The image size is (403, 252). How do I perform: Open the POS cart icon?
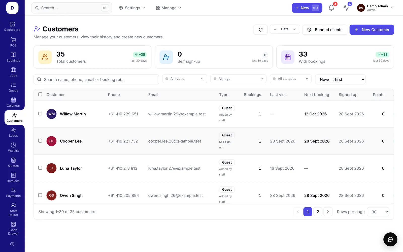click(13, 40)
